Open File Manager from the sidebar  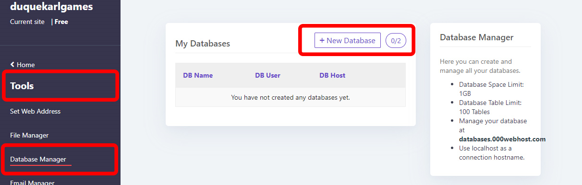29,135
